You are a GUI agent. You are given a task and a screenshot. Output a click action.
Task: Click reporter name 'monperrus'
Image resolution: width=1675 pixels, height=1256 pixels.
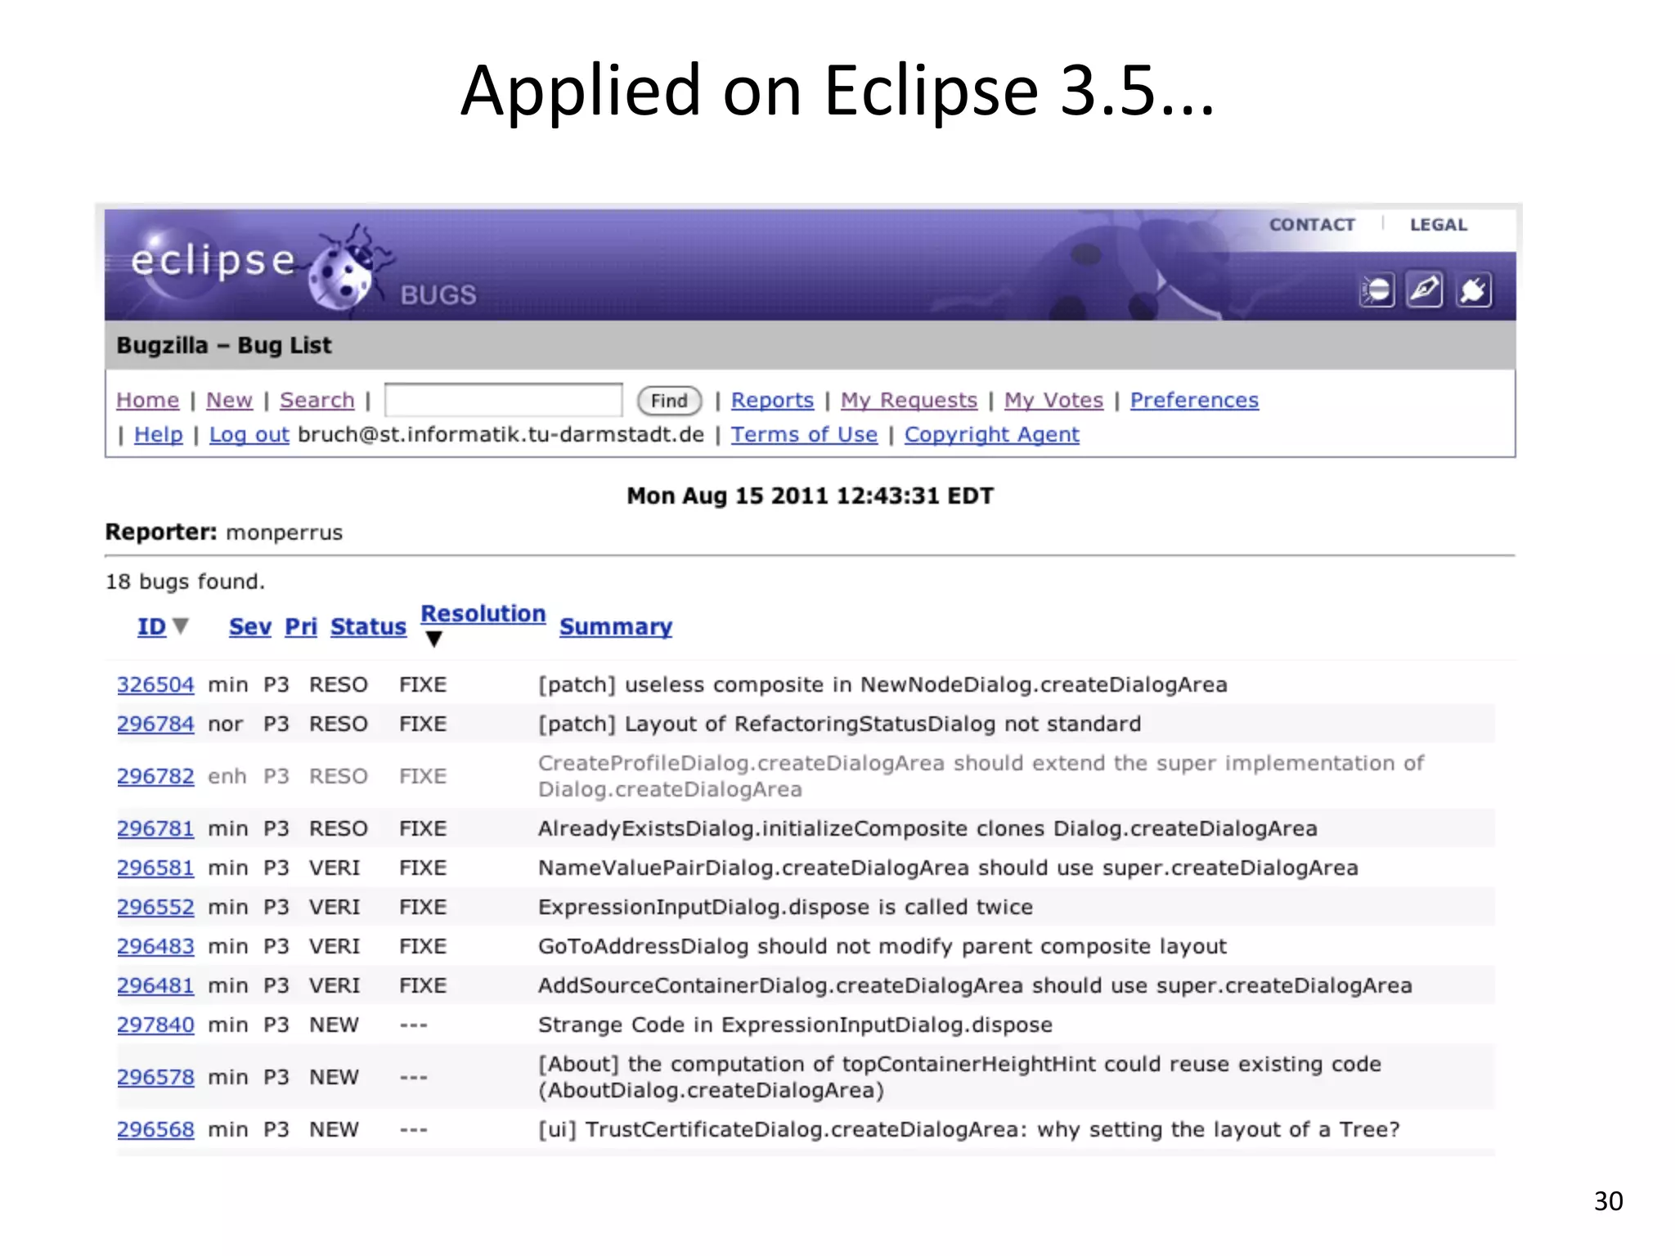tap(284, 532)
